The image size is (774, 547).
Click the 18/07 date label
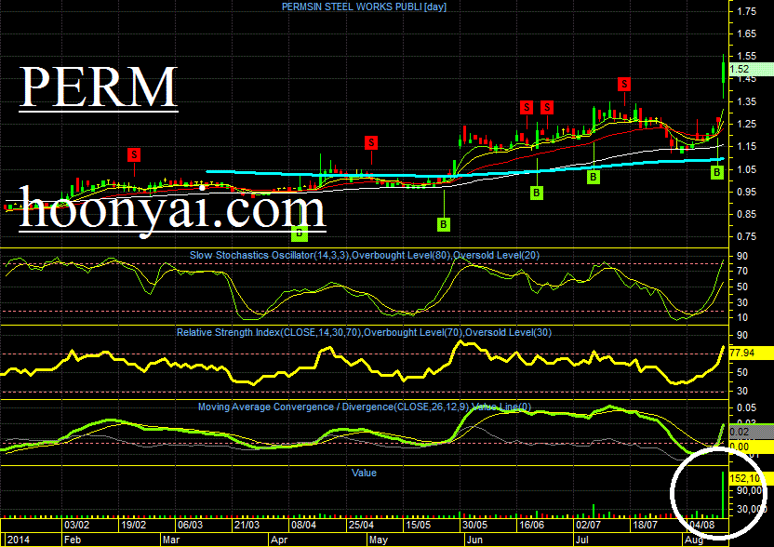click(645, 525)
